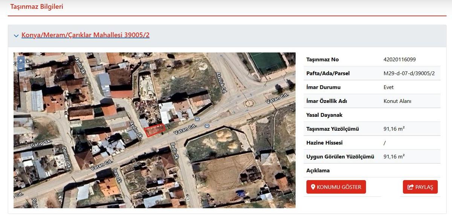Click the red-outlined parcel on the map
This screenshot has width=452, height=217.
[154, 130]
